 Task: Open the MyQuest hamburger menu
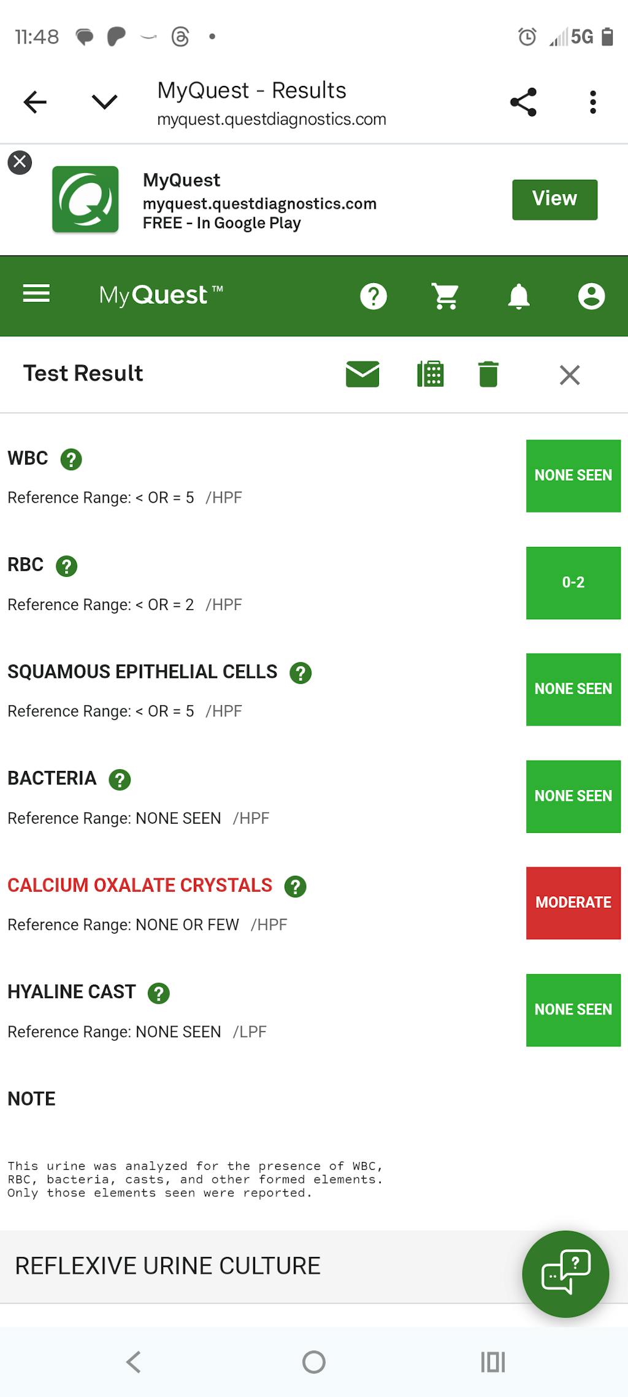(x=36, y=294)
